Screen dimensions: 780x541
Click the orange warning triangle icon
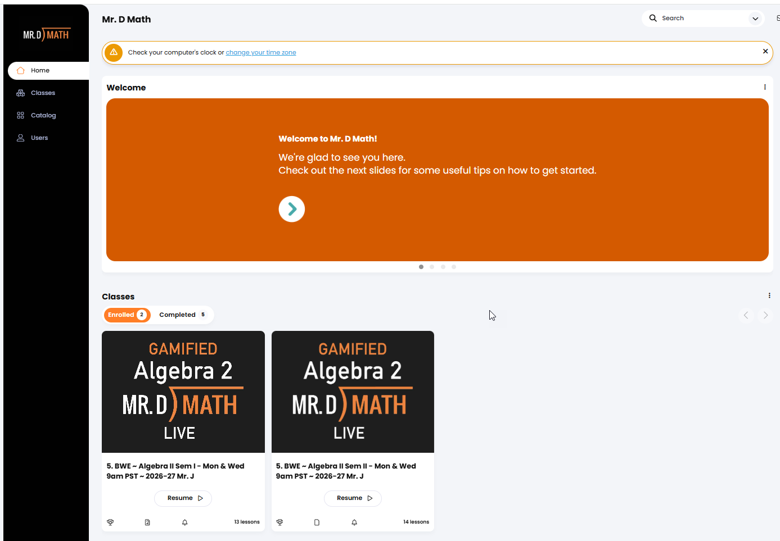114,53
